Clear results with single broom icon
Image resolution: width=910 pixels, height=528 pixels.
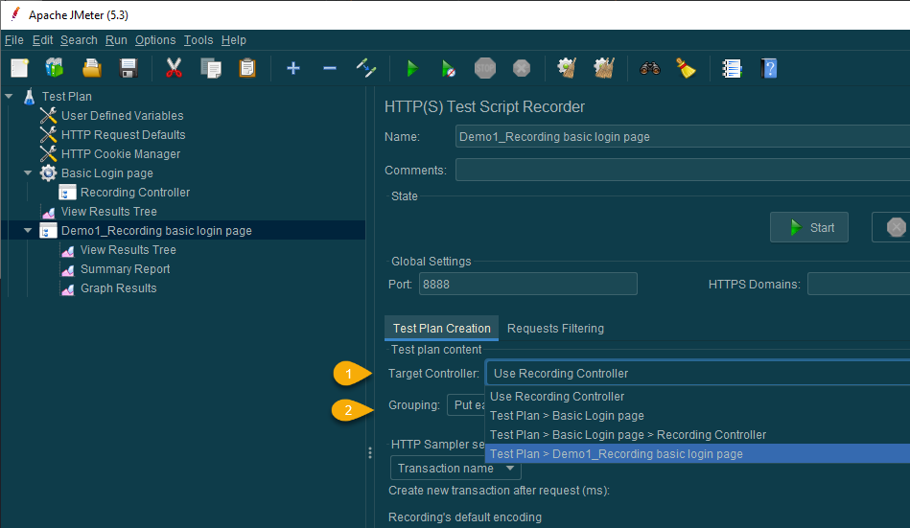pyautogui.click(x=567, y=68)
